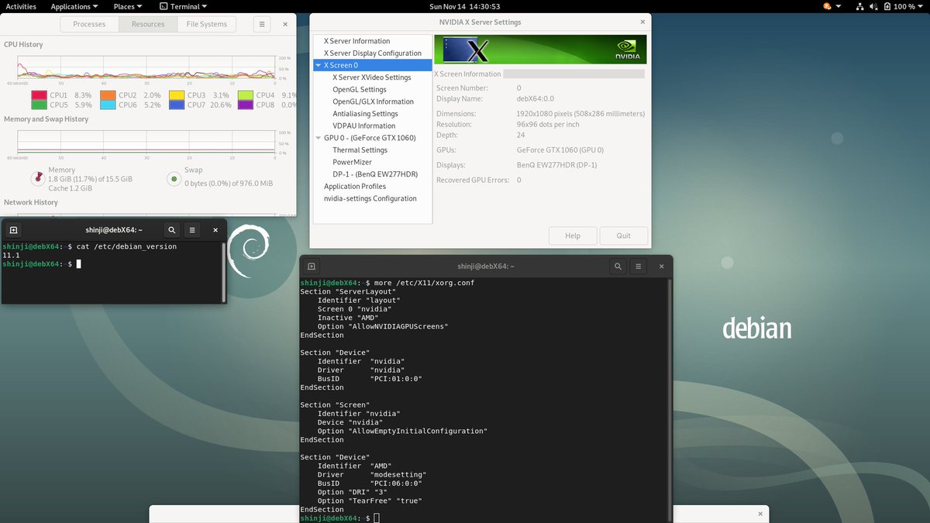930x523 pixels.
Task: Select nvidia-settings Configuration
Action: pyautogui.click(x=370, y=198)
